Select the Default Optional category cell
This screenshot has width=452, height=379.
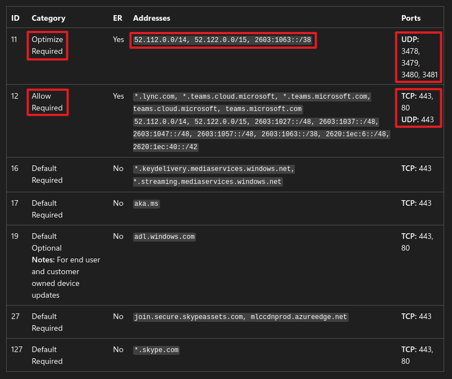pyautogui.click(x=47, y=242)
